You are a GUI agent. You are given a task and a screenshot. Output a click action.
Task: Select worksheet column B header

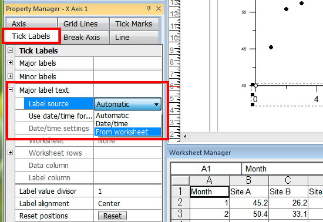(249, 180)
